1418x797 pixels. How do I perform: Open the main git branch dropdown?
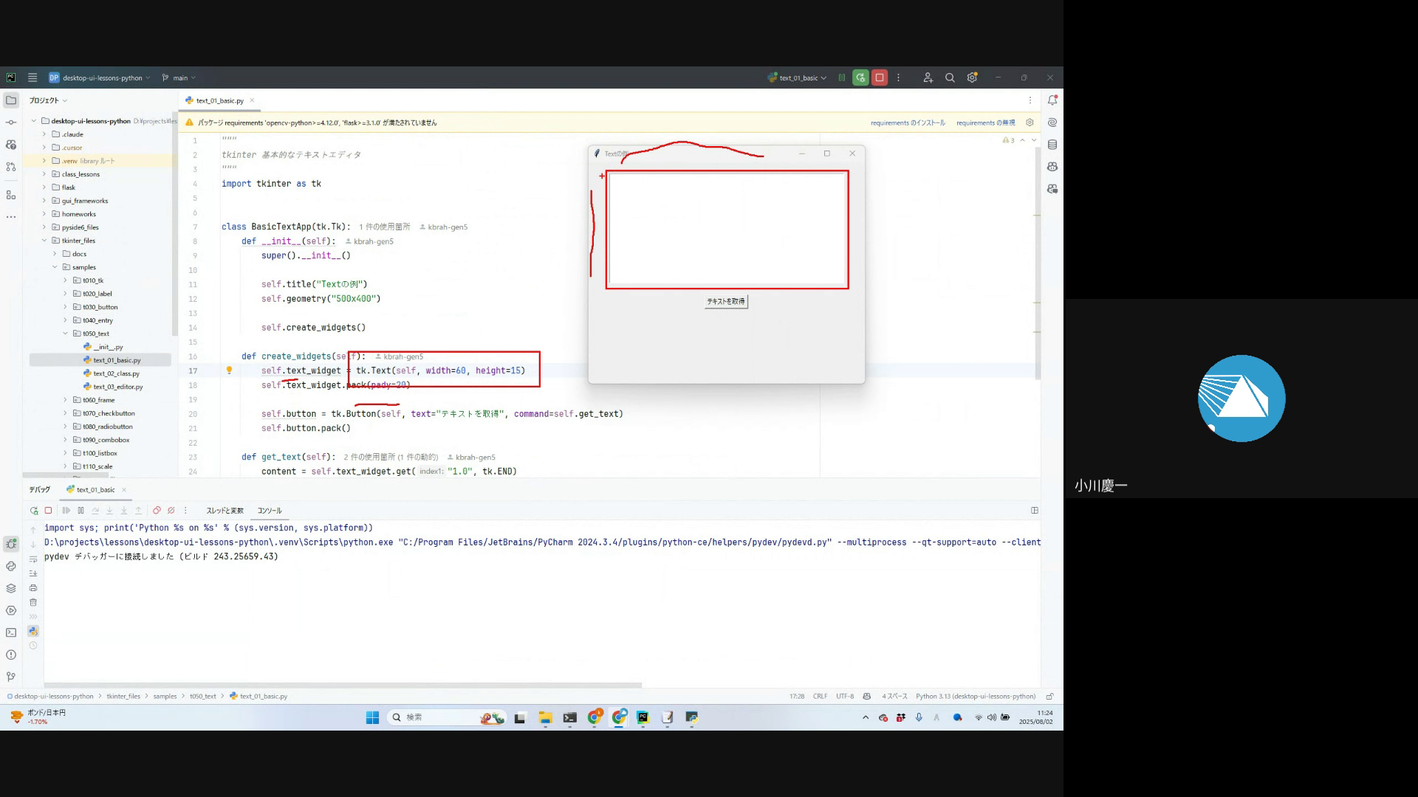pyautogui.click(x=179, y=77)
